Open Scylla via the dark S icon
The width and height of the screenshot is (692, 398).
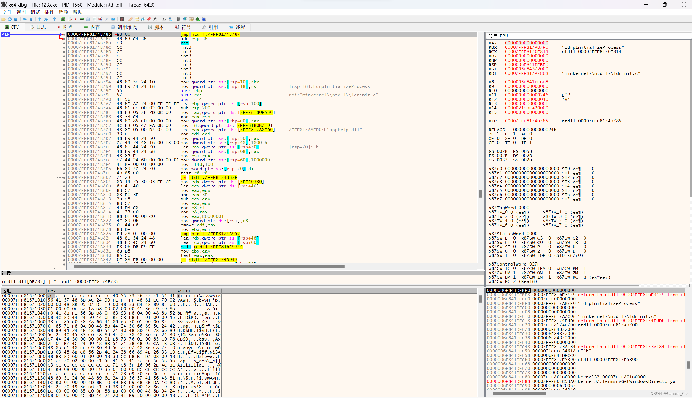pyautogui.click(x=122, y=20)
